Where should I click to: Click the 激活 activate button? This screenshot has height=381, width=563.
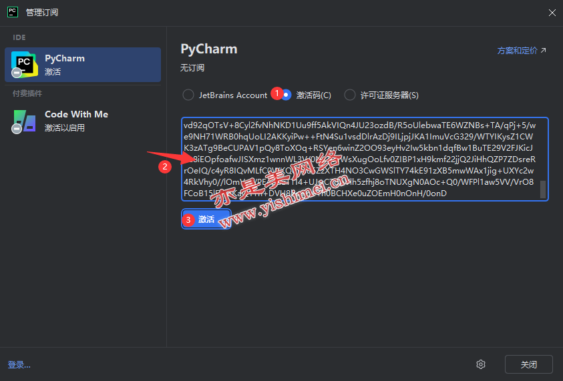click(206, 219)
